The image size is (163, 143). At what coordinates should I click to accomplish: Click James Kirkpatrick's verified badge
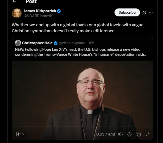pyautogui.click(x=59, y=11)
